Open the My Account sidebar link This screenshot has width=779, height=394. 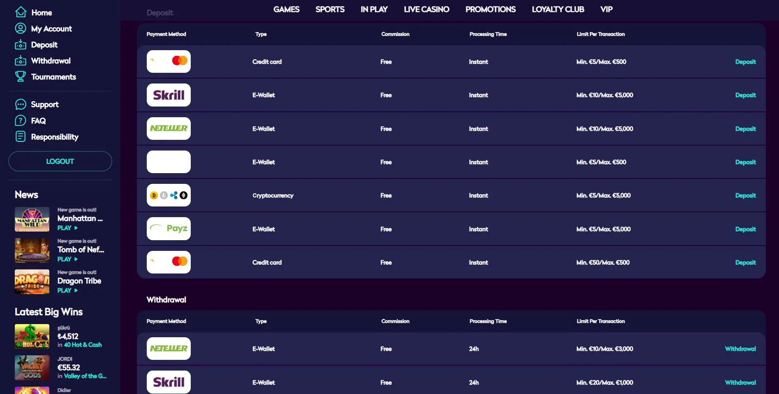tap(51, 29)
